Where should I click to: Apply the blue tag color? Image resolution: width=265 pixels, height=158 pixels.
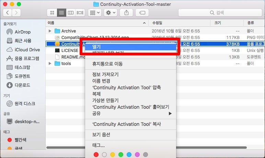pos(129,155)
